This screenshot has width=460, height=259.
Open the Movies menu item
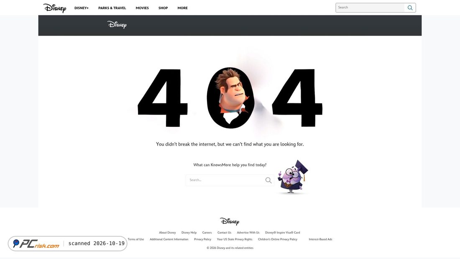tap(142, 8)
